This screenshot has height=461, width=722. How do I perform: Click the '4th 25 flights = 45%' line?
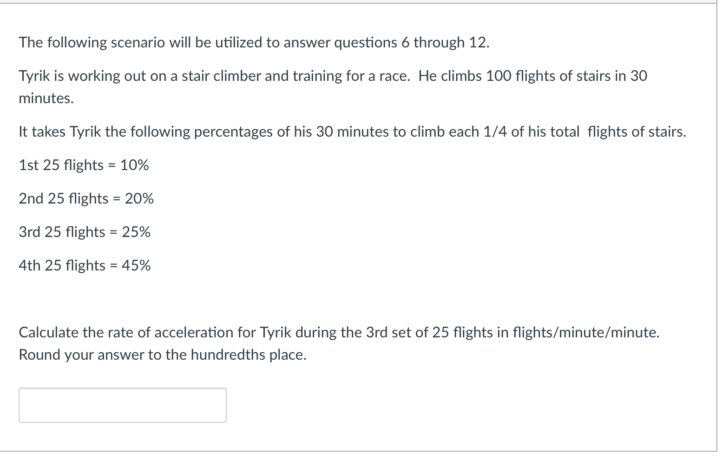point(85,265)
